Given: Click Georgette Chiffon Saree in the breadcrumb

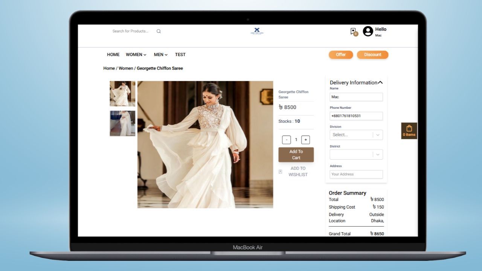Looking at the screenshot, I should [x=160, y=68].
